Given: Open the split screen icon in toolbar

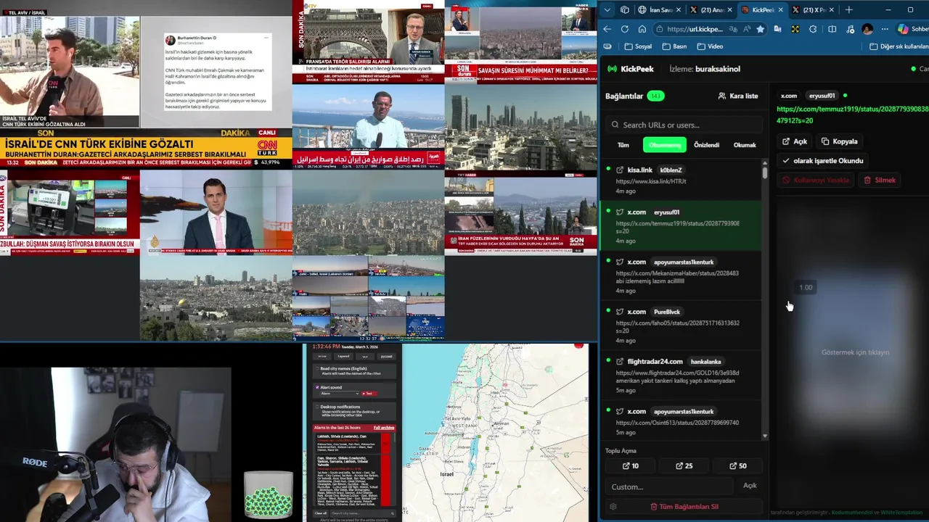Looking at the screenshot, I should tap(832, 29).
